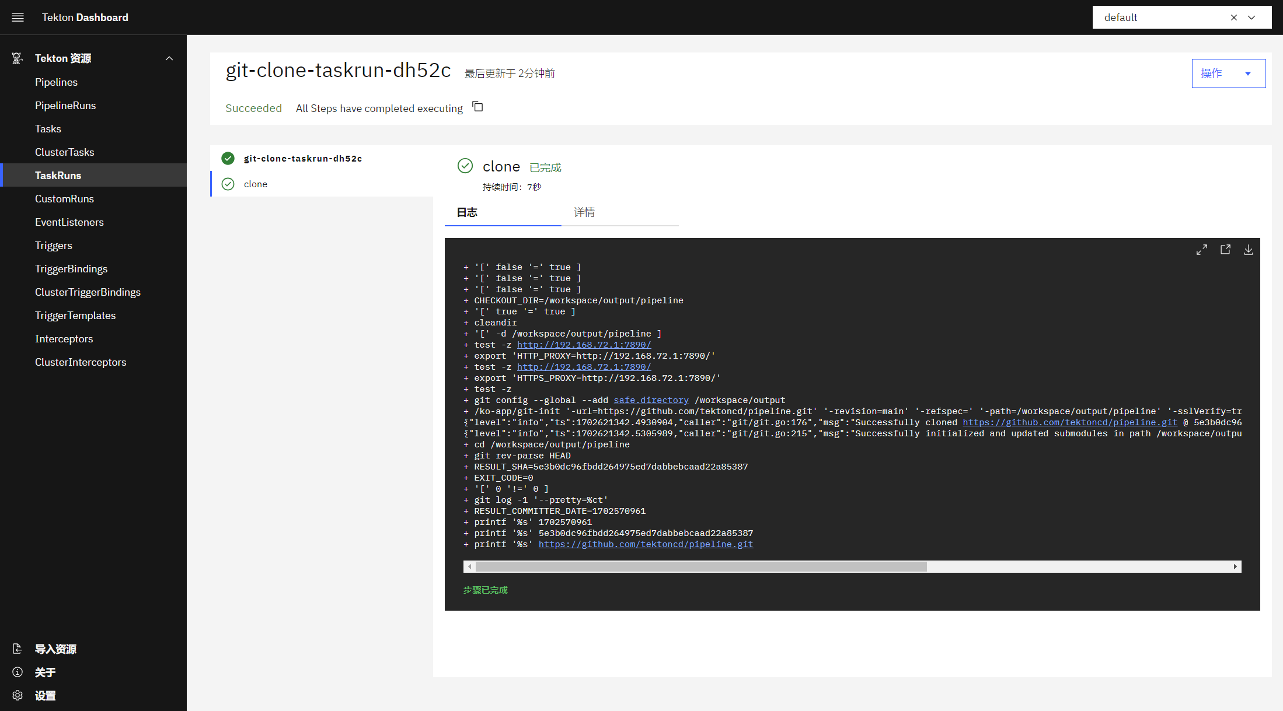Click the clone step success icon in the header

[465, 166]
